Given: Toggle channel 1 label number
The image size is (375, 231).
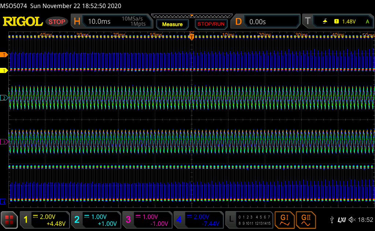Looking at the screenshot, I should pyautogui.click(x=26, y=220).
